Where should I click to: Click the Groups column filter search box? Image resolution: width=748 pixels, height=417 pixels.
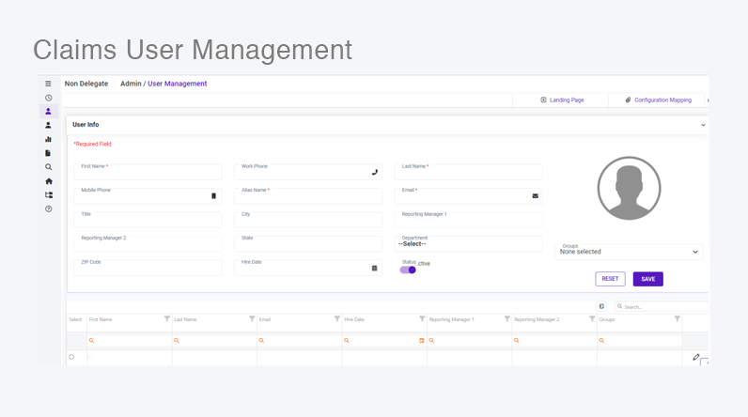point(639,341)
